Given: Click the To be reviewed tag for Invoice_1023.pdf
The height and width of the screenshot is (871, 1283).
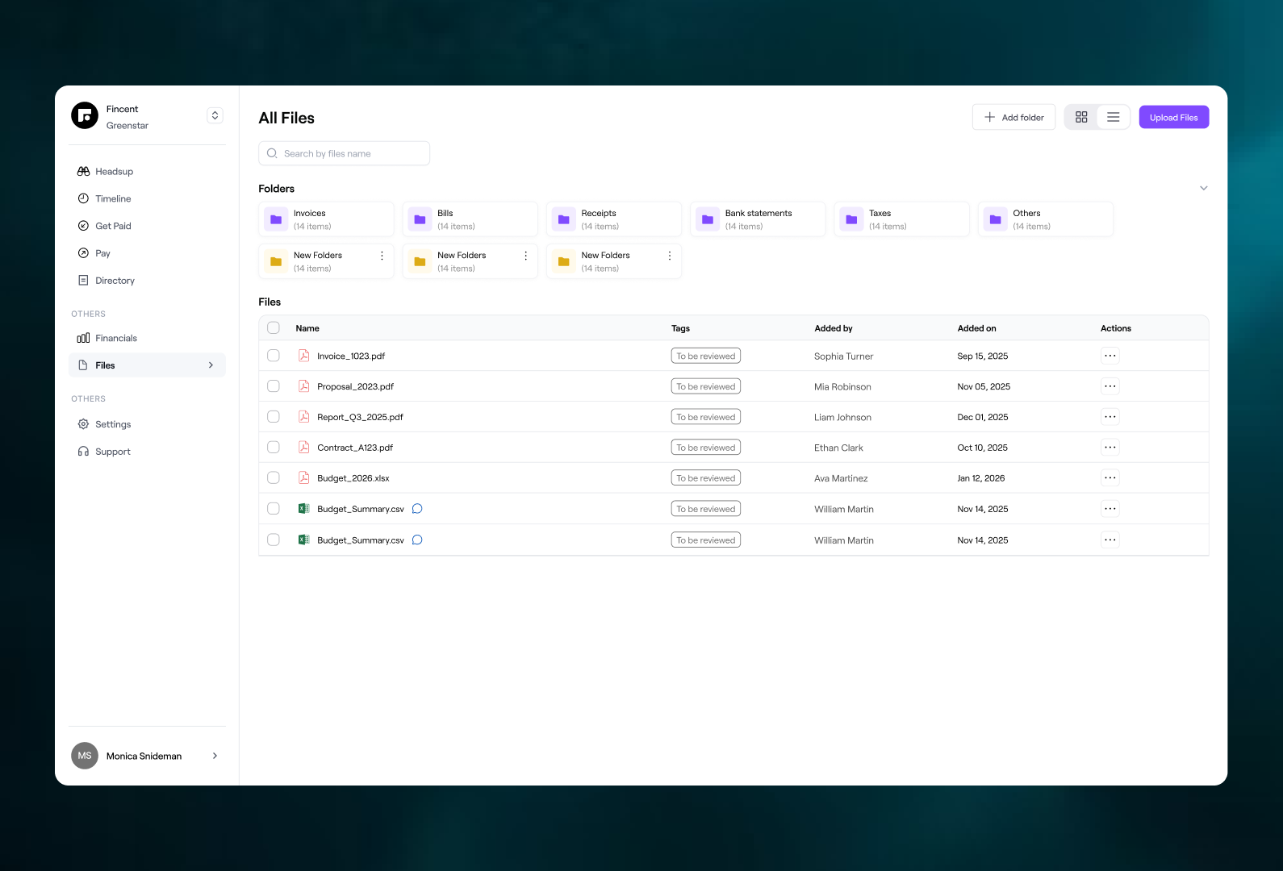Looking at the screenshot, I should tap(706, 356).
